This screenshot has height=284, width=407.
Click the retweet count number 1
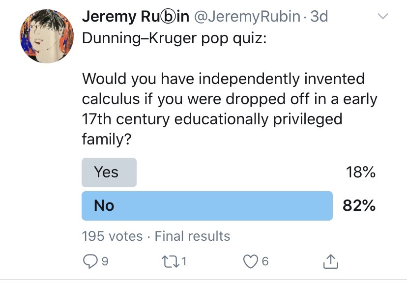(184, 261)
